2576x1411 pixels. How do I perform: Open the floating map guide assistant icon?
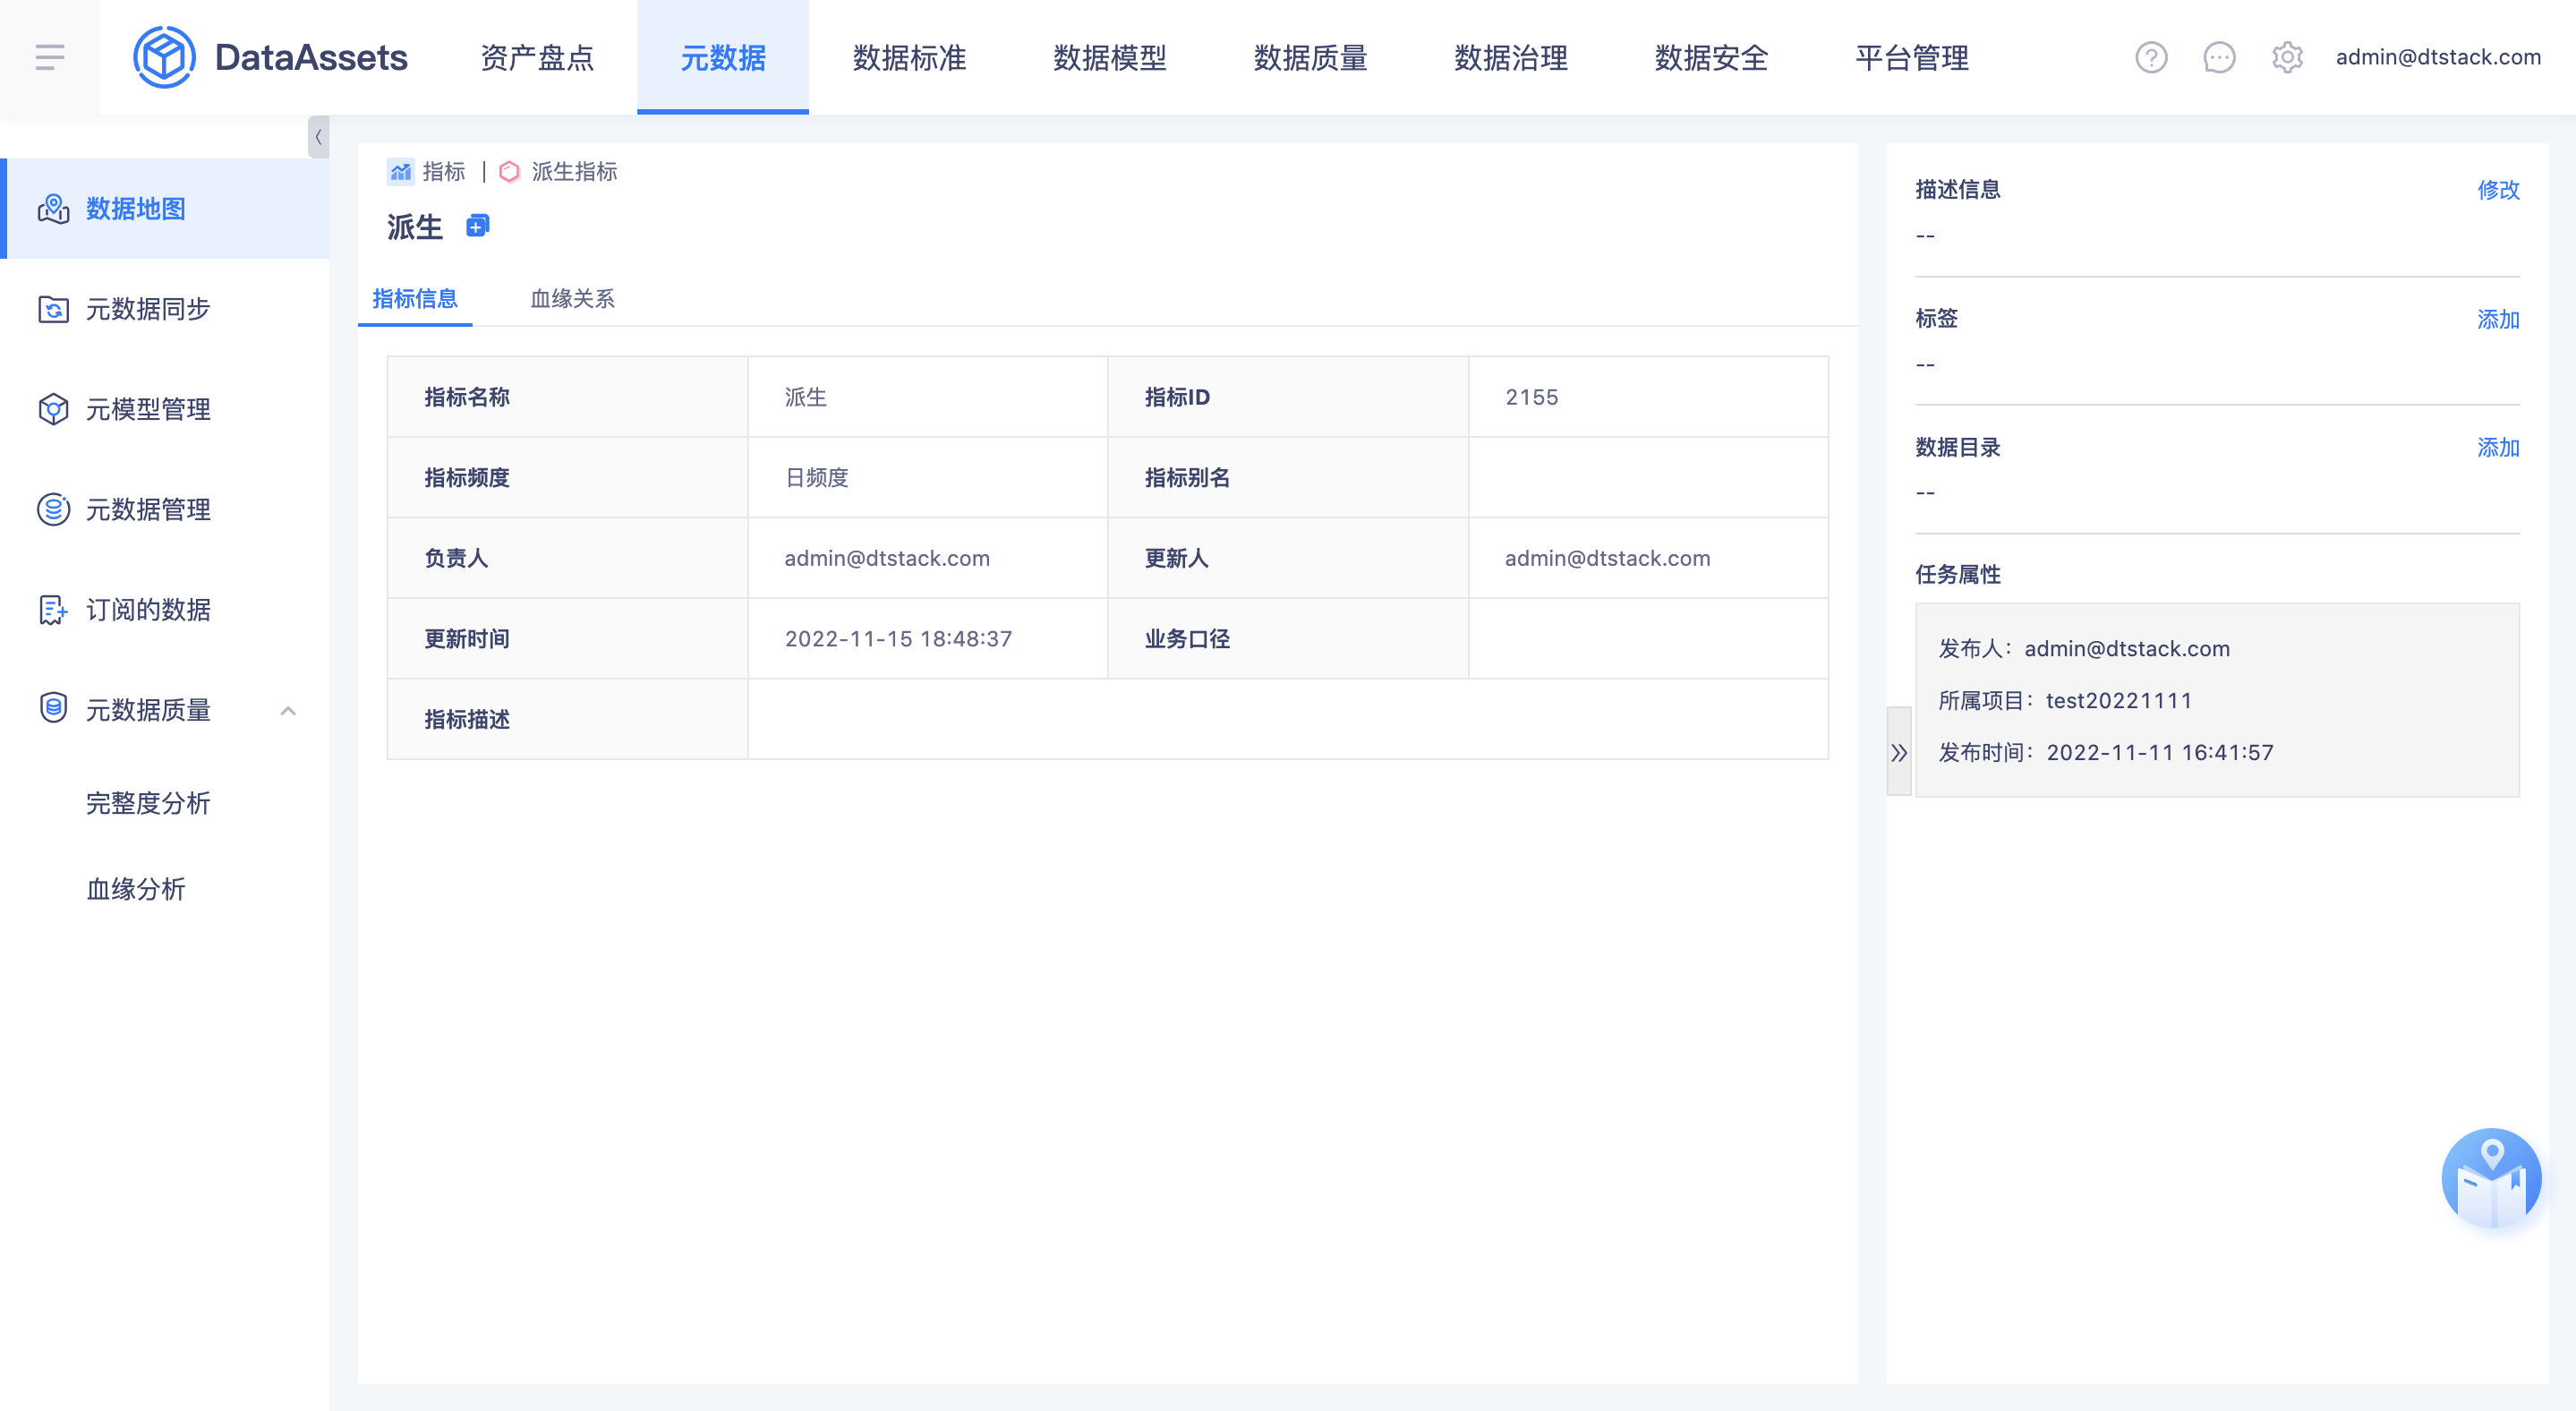tap(2491, 1178)
